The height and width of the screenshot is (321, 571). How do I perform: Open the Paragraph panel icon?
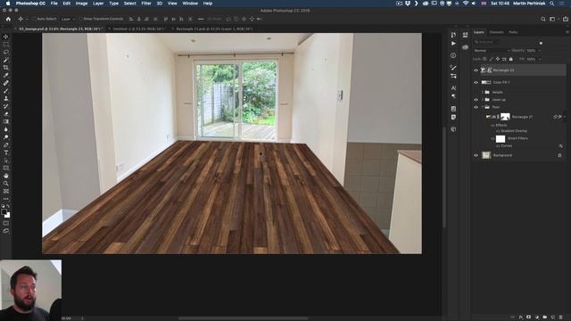tap(453, 96)
